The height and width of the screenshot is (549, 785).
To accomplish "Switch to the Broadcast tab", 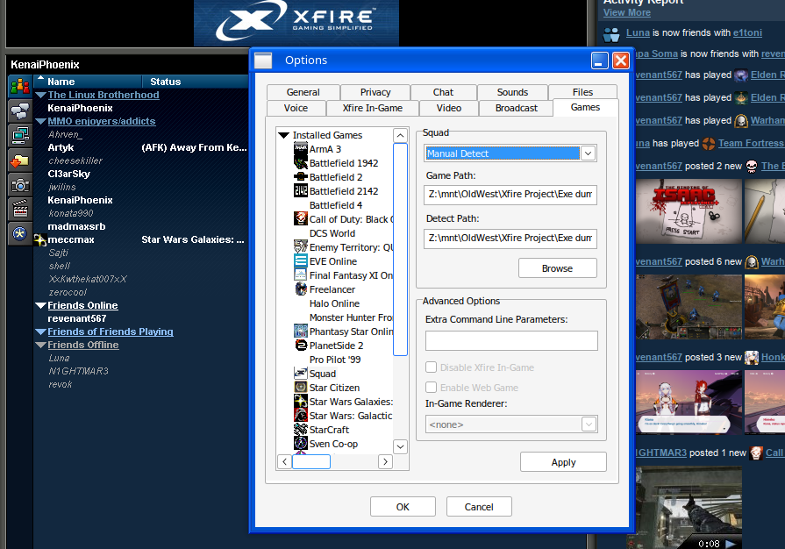I will [x=516, y=108].
